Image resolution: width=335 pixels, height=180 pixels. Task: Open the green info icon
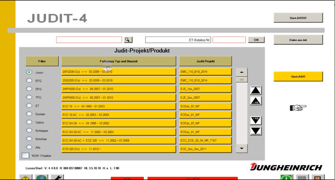pos(287,177)
